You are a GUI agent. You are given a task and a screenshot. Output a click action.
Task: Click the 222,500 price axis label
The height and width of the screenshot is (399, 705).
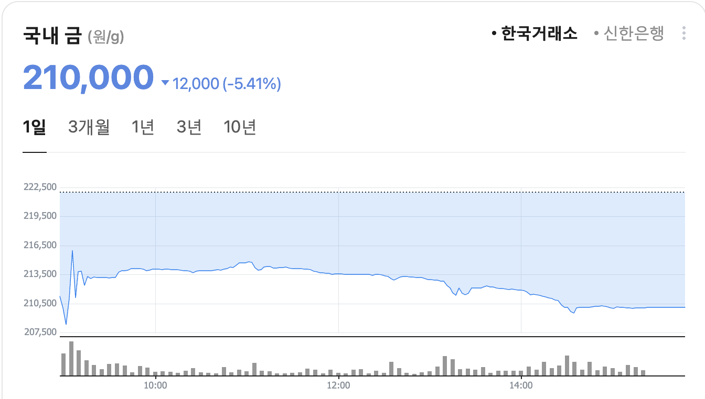pos(40,187)
